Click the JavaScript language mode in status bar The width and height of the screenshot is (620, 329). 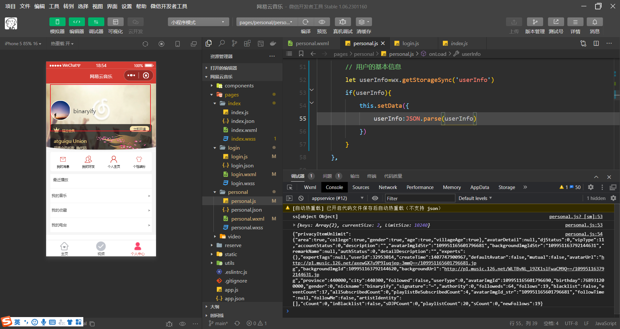click(x=605, y=323)
